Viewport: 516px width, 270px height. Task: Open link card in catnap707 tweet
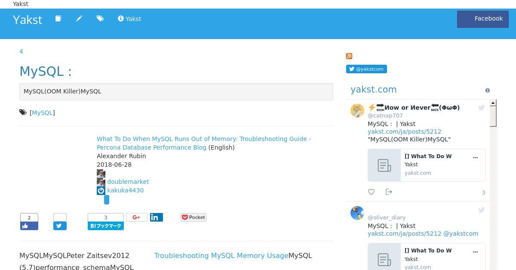(427, 165)
